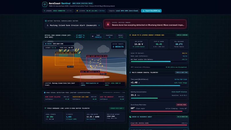Click the Signal Strength -85 dBm card

click(x=54, y=117)
